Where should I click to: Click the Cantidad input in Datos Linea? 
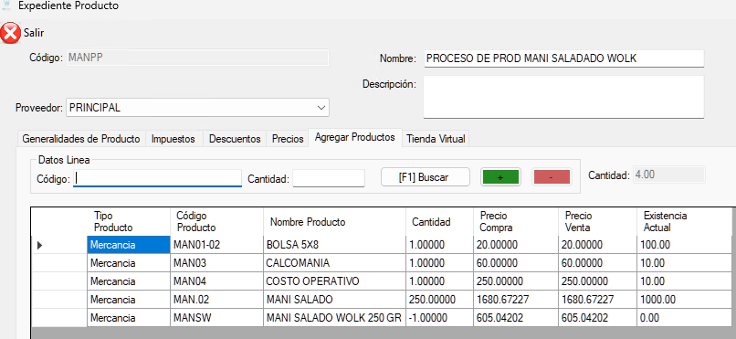tap(329, 178)
